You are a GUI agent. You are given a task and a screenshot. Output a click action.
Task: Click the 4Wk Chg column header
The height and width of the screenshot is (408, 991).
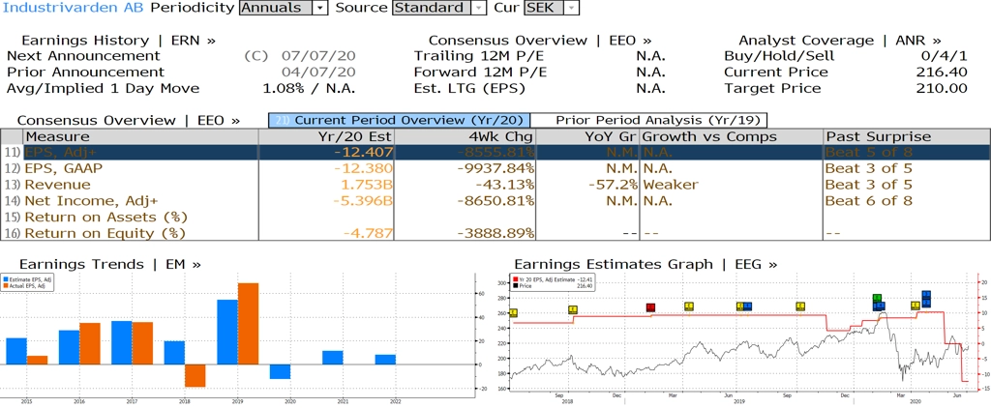(465, 136)
